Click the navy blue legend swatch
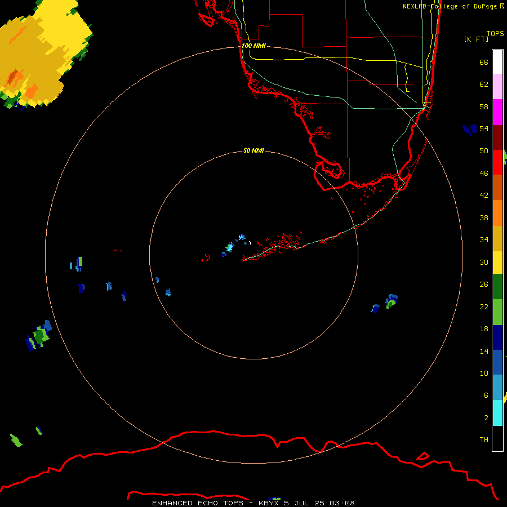Viewport: 507px width, 507px height. pos(497,337)
